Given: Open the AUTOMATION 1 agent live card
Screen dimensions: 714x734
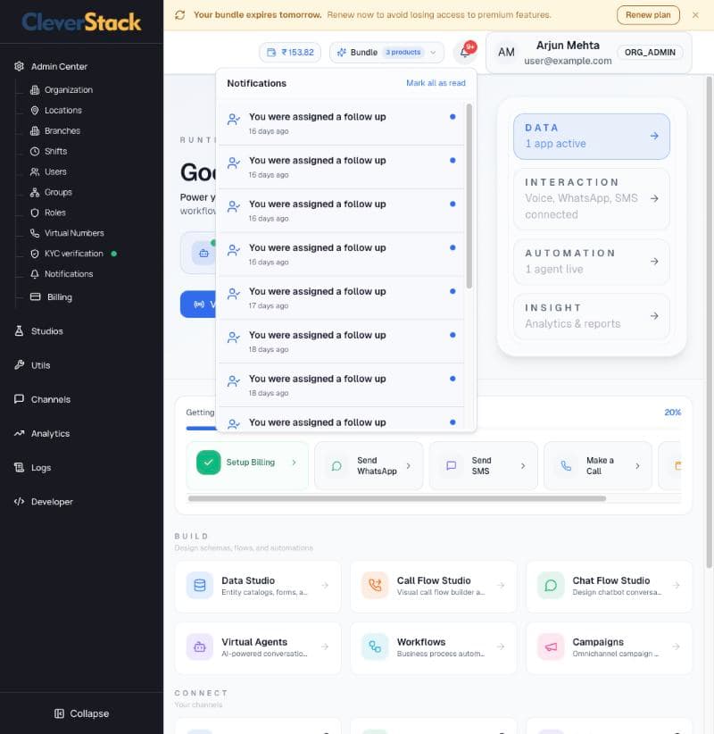Looking at the screenshot, I should coord(592,262).
